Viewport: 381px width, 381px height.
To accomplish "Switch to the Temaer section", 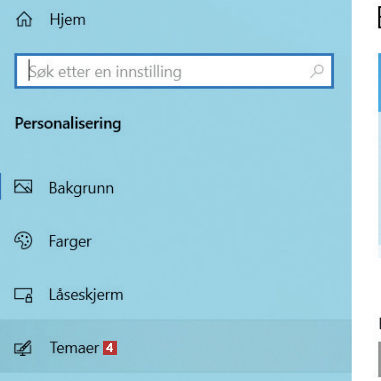I will point(74,348).
